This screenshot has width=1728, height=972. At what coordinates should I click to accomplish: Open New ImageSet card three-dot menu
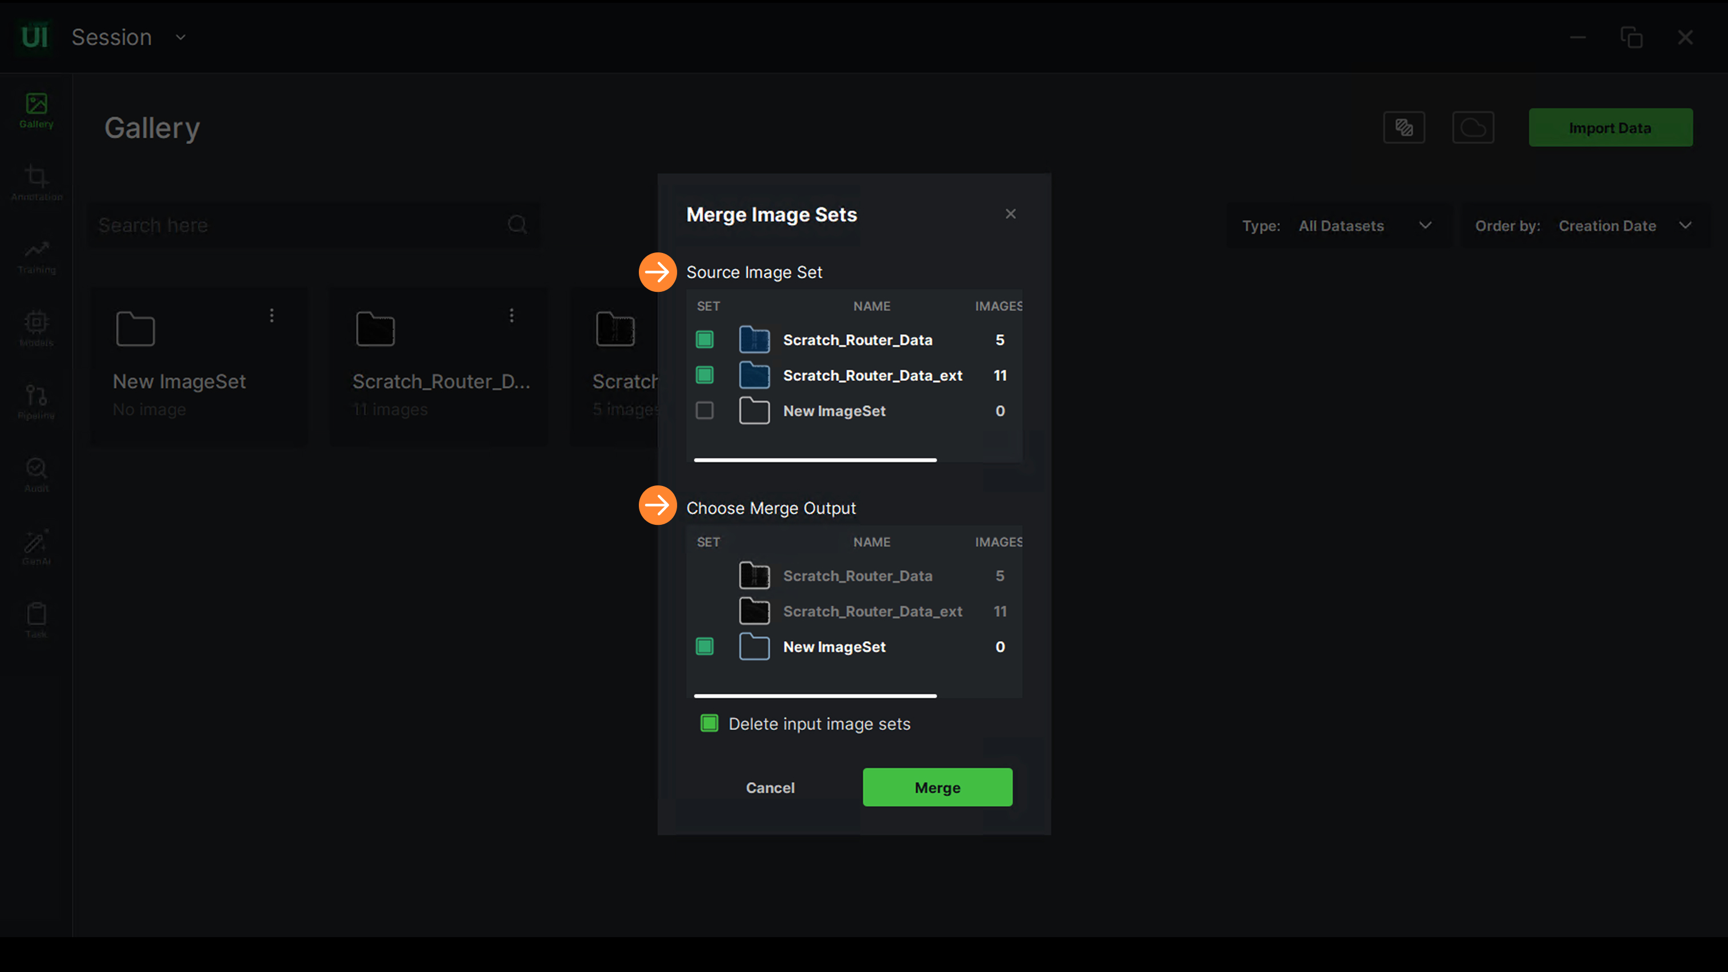click(x=271, y=315)
